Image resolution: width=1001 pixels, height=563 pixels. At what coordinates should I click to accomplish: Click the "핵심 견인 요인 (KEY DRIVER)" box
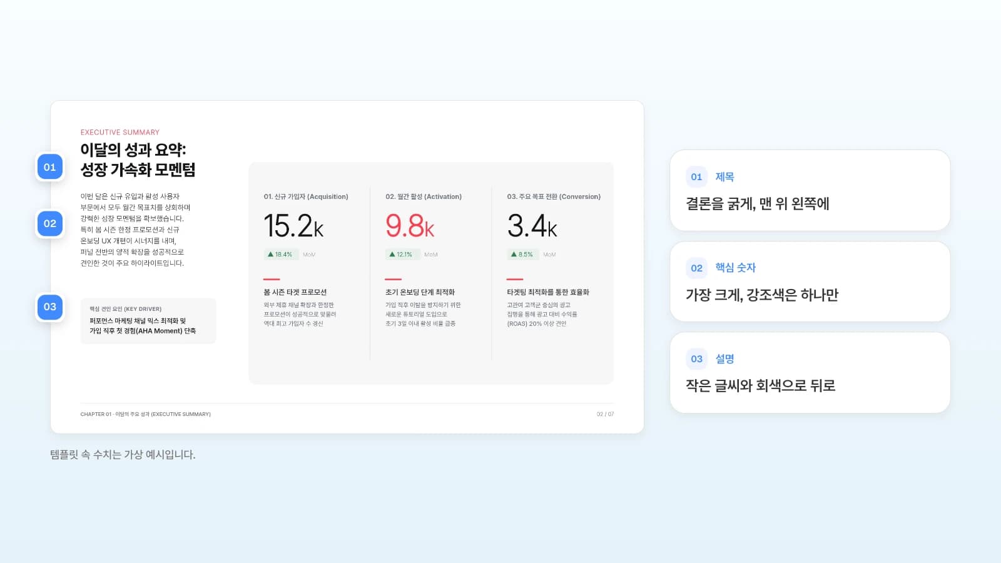(148, 321)
